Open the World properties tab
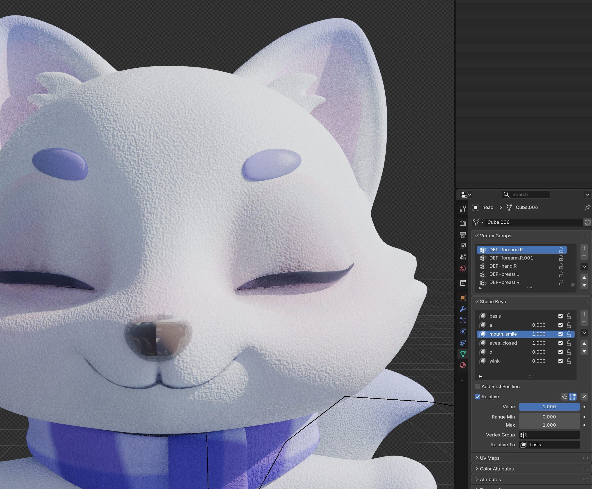The image size is (592, 489). 463,269
